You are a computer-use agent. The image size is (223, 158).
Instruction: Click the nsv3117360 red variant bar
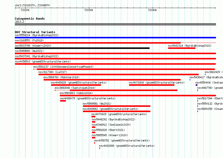click(119, 74)
